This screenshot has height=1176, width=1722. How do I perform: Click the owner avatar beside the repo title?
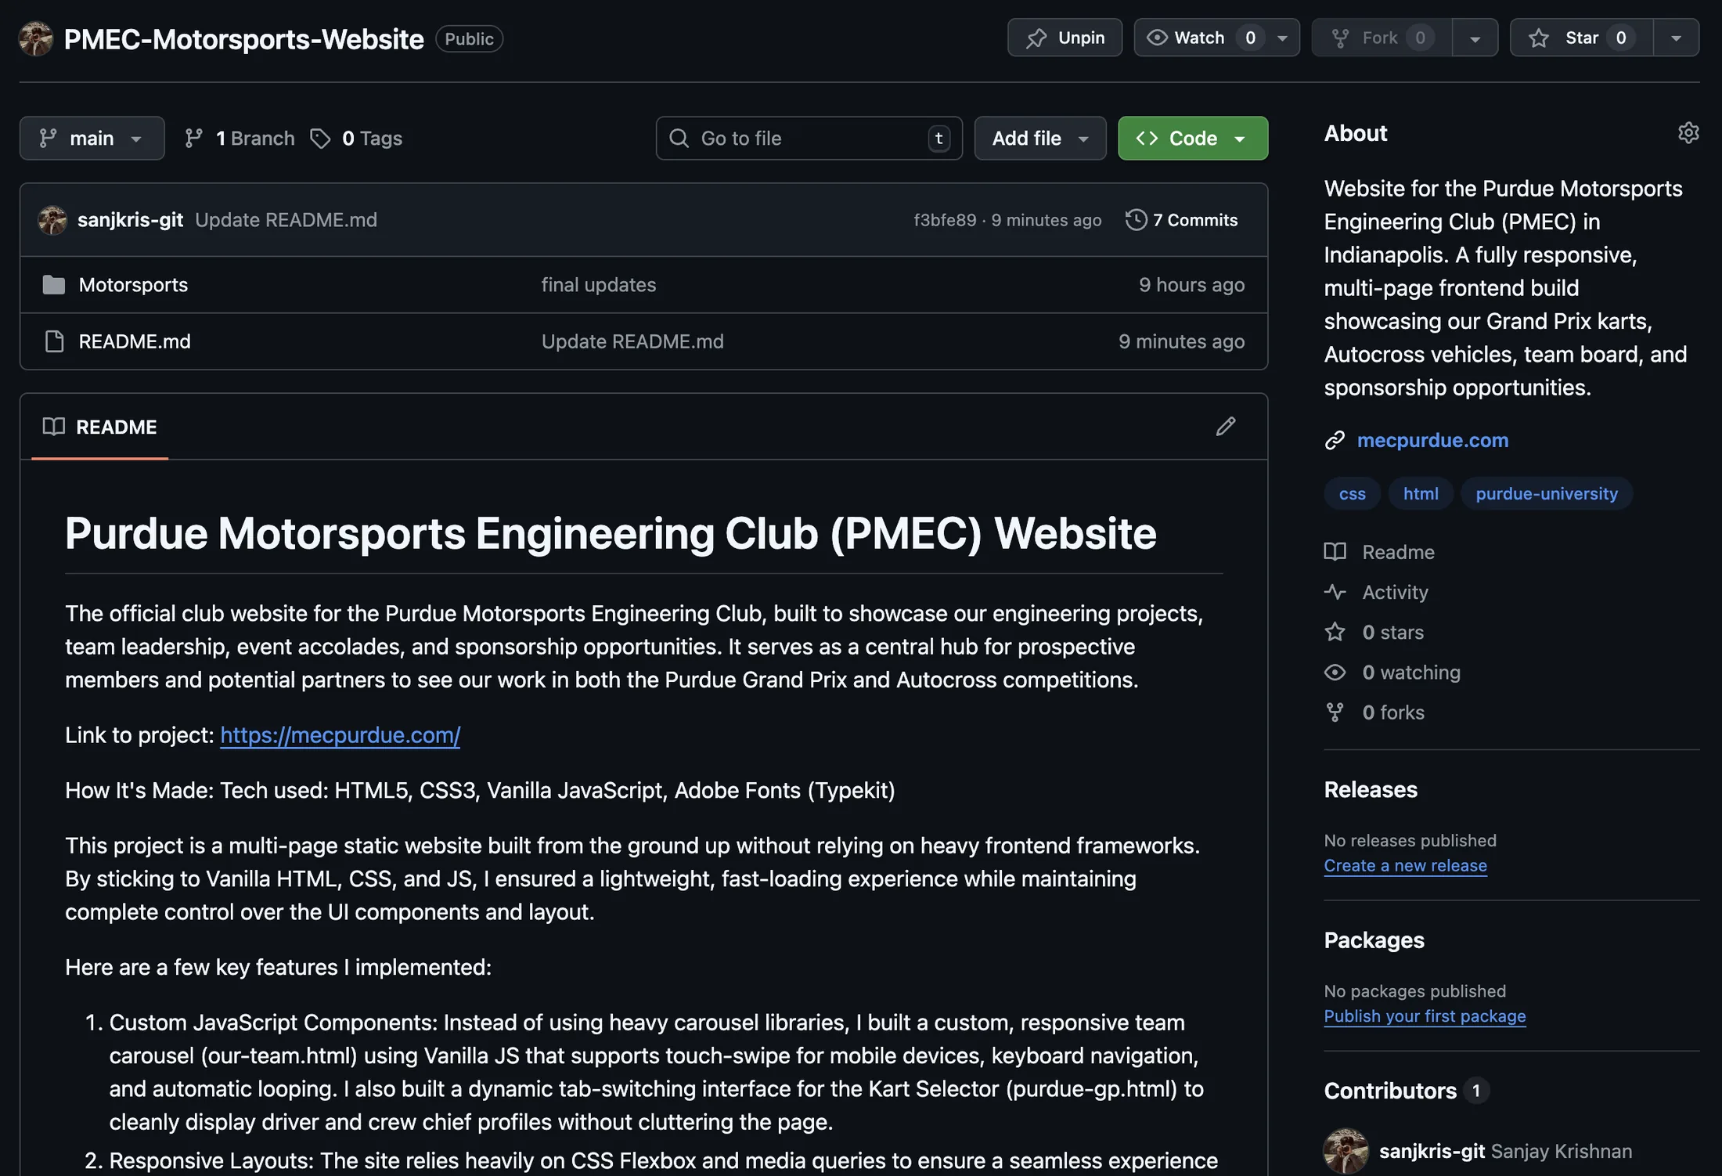(x=36, y=38)
